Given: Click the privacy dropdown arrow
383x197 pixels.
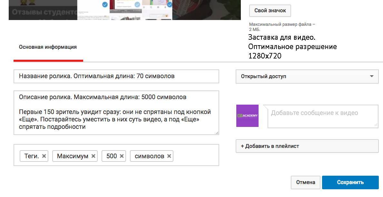Looking at the screenshot, I should coord(372,77).
